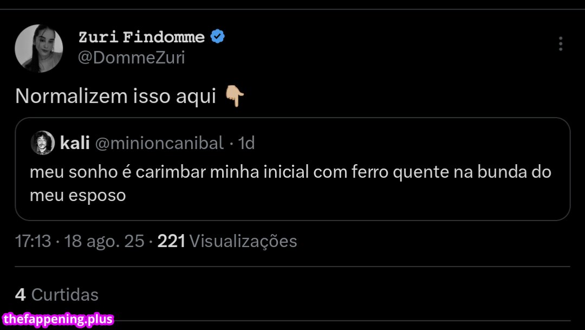Click the 221 view count number
This screenshot has height=330, width=585.
[x=171, y=241]
